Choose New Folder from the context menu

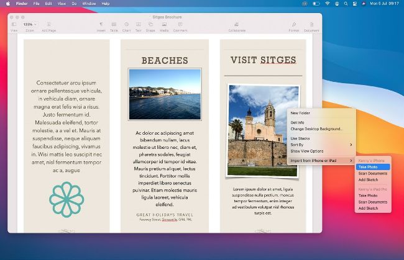tap(300, 113)
